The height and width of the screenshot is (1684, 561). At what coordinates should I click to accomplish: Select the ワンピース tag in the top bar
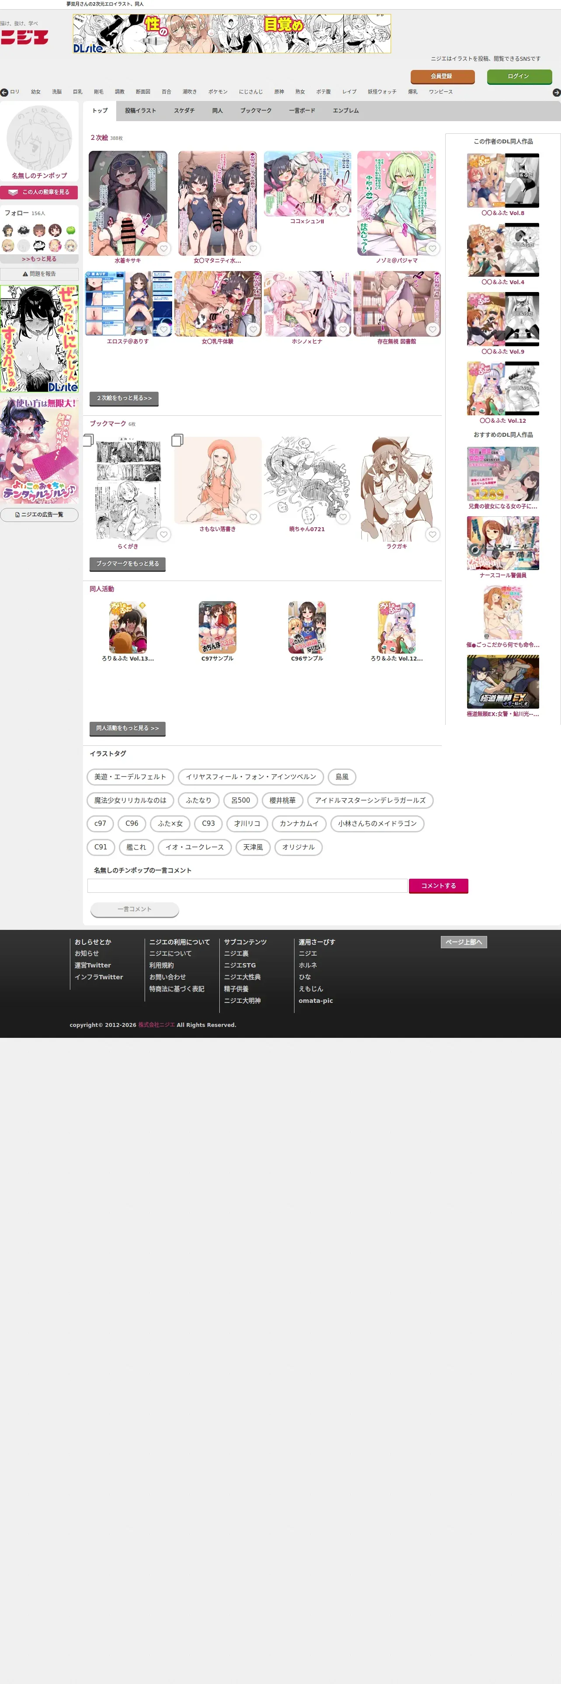441,92
